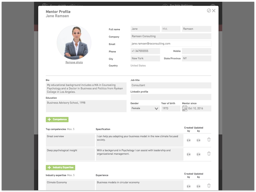Image resolution: width=256 pixels, height=192 pixels.
Task: Click the Remove photo link
Action: click(74, 62)
